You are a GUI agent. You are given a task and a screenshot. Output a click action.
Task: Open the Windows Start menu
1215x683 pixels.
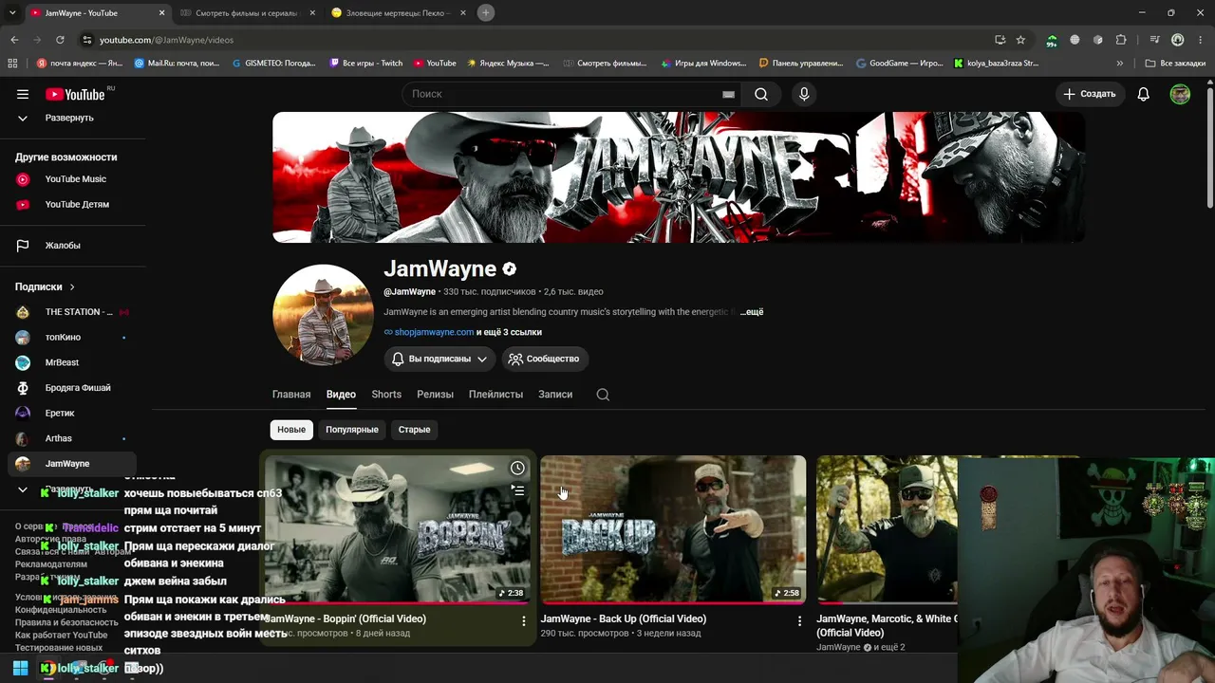[20, 668]
